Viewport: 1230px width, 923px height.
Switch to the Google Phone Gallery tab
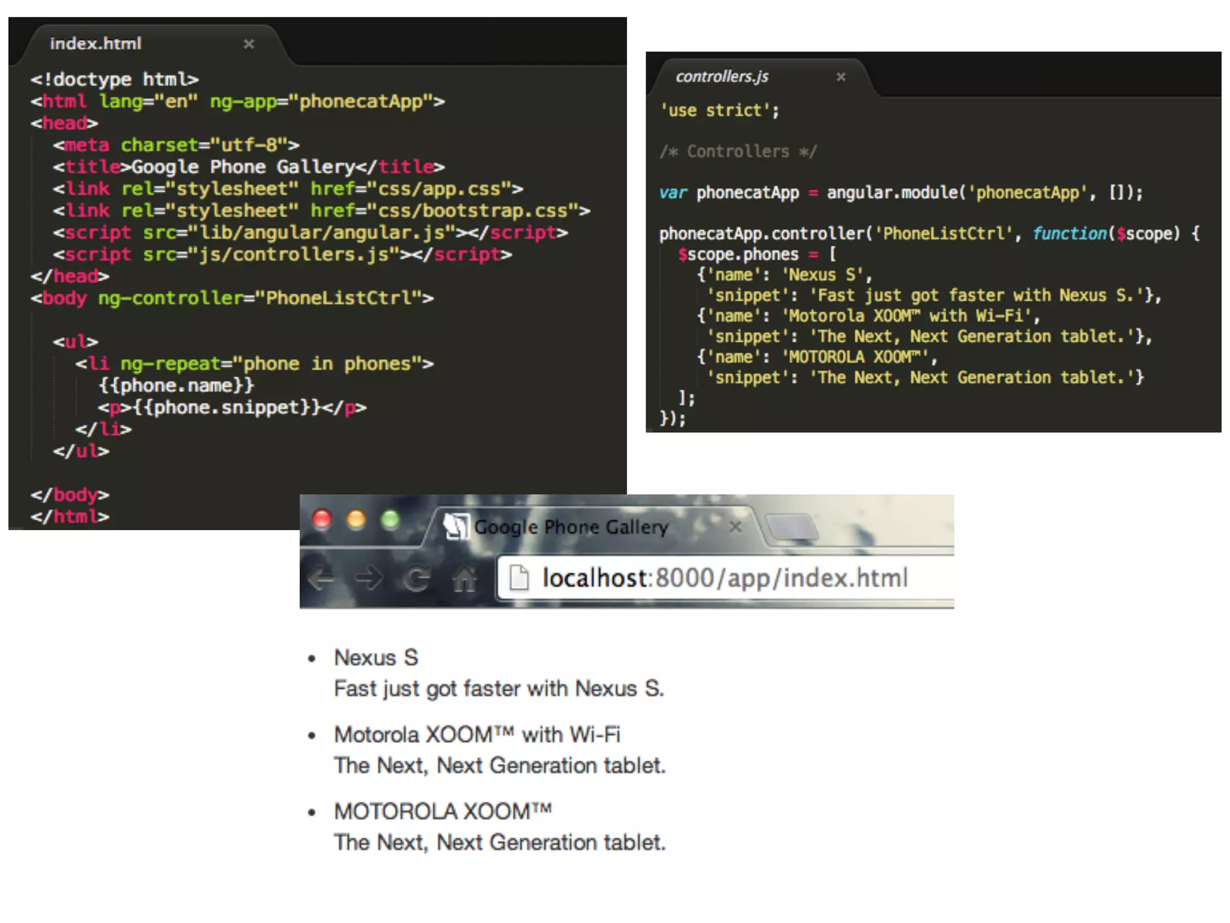point(571,527)
